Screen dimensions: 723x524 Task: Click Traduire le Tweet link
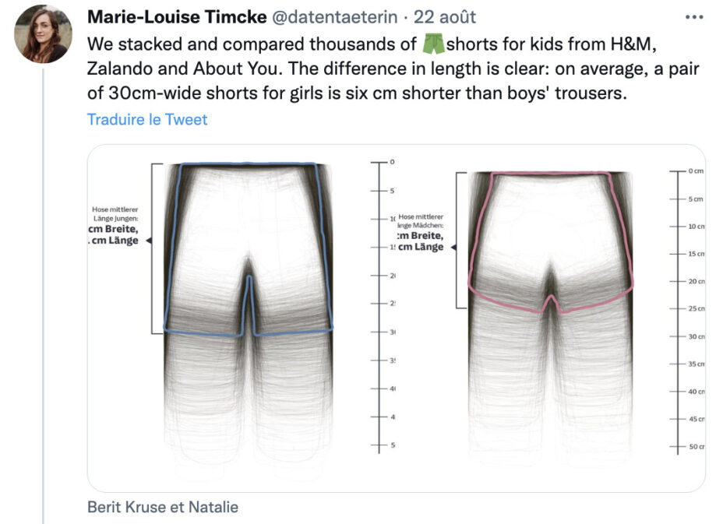click(x=147, y=119)
